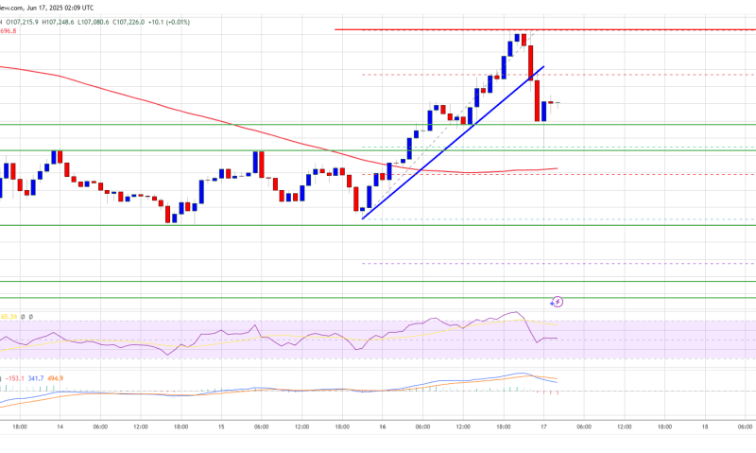Click the low price L107,080.6
756x453 pixels.
93,22
